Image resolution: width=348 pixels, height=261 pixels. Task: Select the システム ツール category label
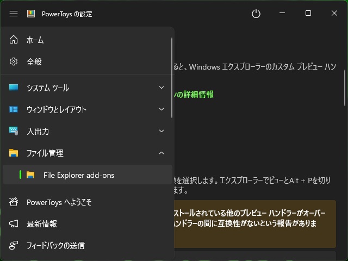[x=48, y=88]
